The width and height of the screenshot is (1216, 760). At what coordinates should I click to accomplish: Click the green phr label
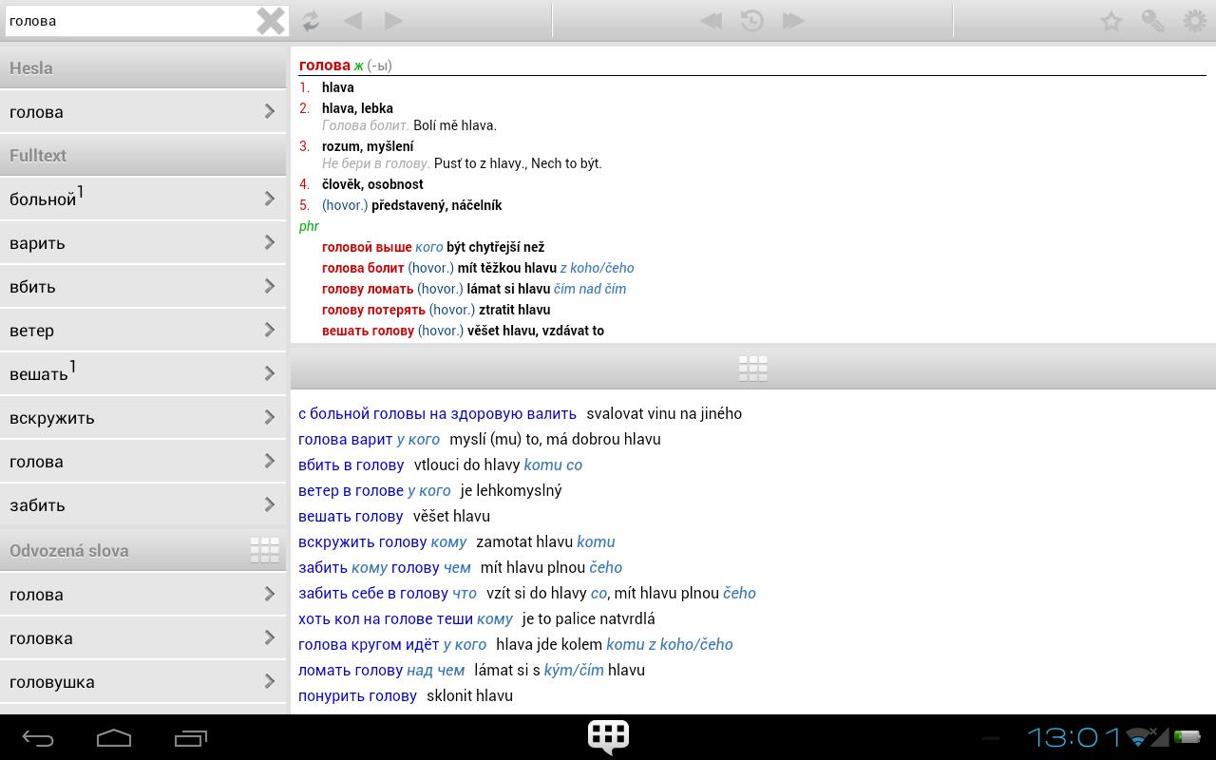click(x=309, y=226)
